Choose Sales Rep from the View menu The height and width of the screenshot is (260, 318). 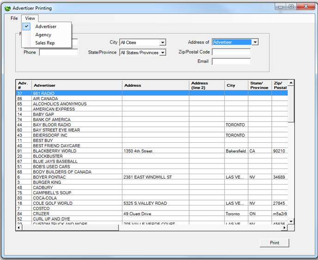coord(44,43)
